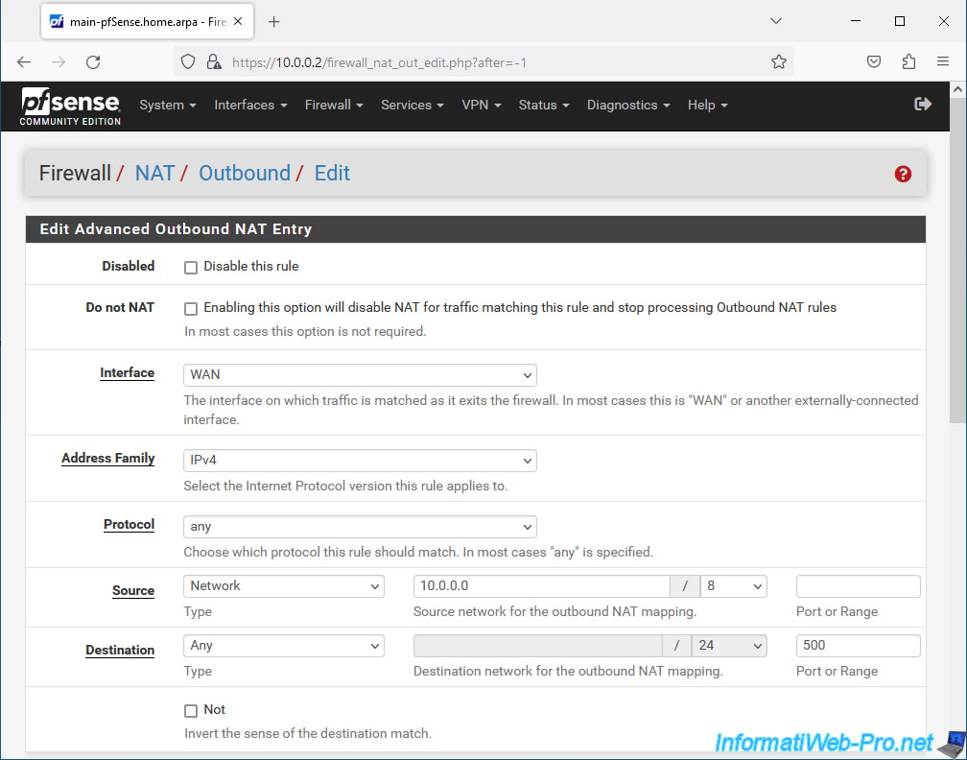This screenshot has width=967, height=760.
Task: Open the Address Family dropdown
Action: (360, 461)
